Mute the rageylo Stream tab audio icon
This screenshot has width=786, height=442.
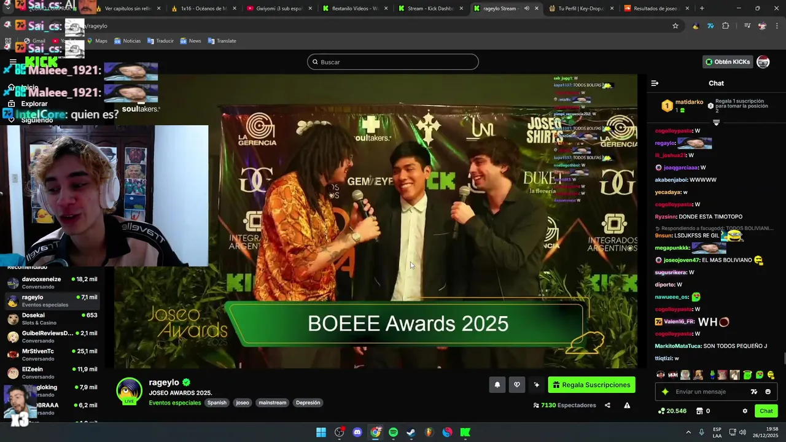[526, 9]
